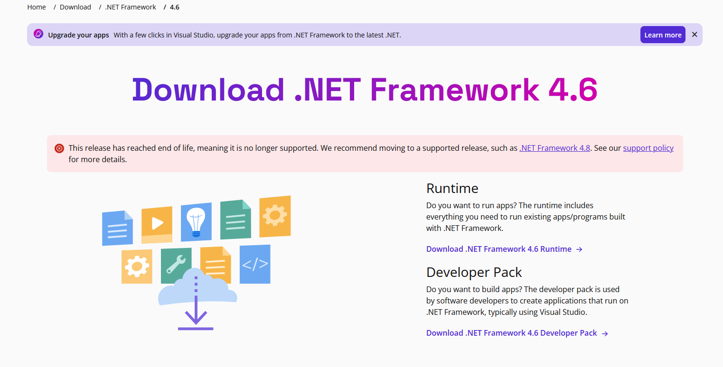Download .NET Framework 4.6 Runtime
Image resolution: width=723 pixels, height=367 pixels.
coord(498,249)
